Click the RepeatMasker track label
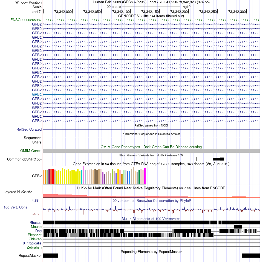The height and width of the screenshot is (262, 260). pos(30,255)
